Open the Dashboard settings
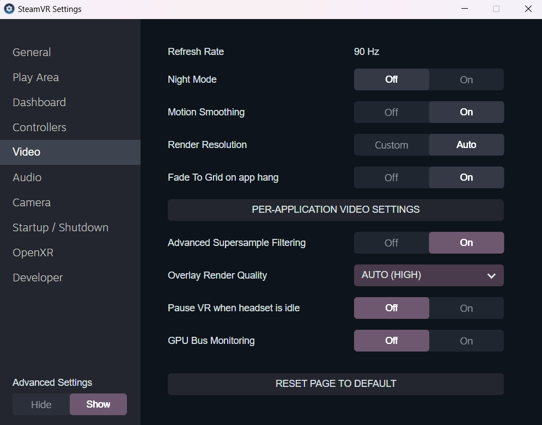Screen dimensions: 542x425 click(x=39, y=102)
